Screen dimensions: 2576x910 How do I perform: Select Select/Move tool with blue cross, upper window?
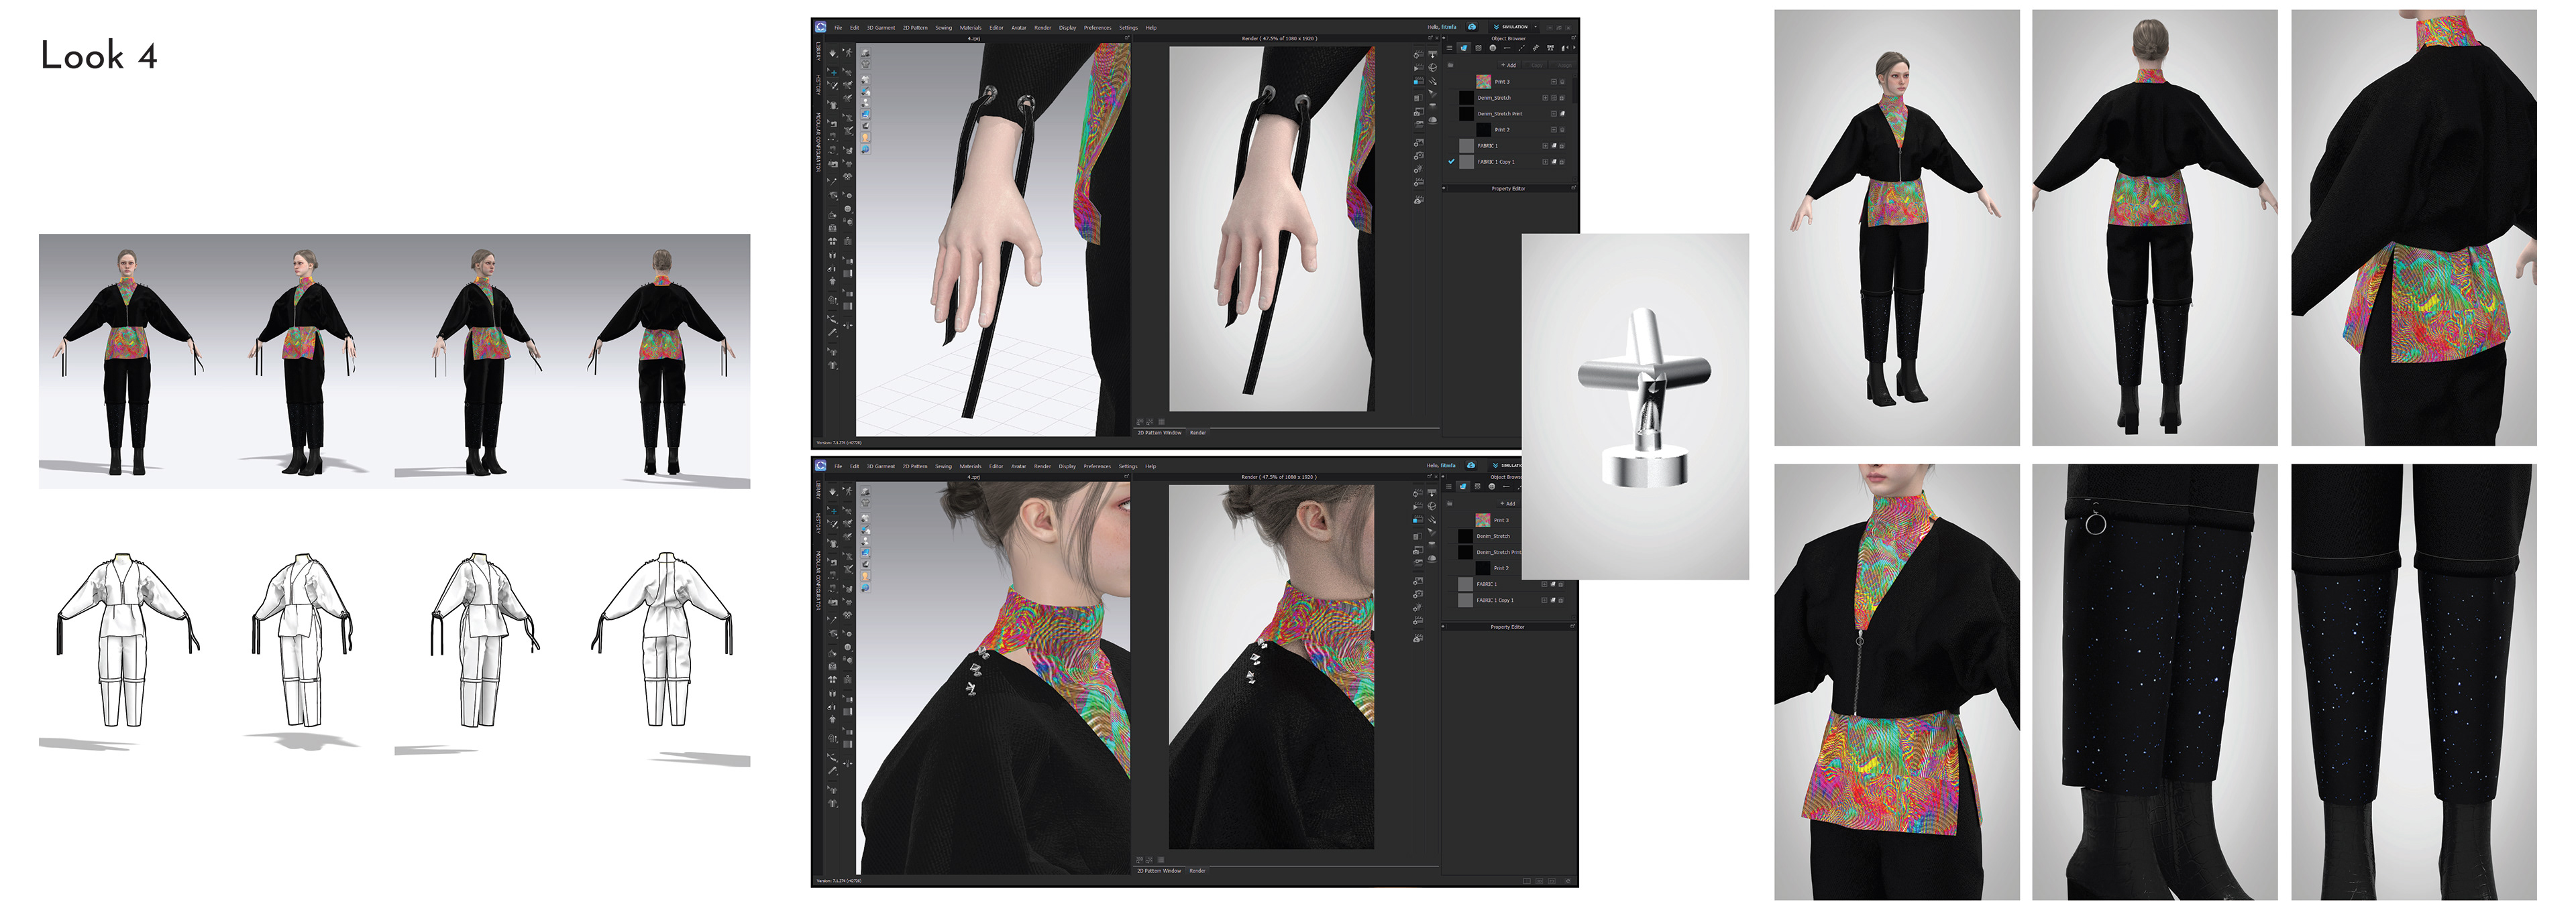[833, 73]
